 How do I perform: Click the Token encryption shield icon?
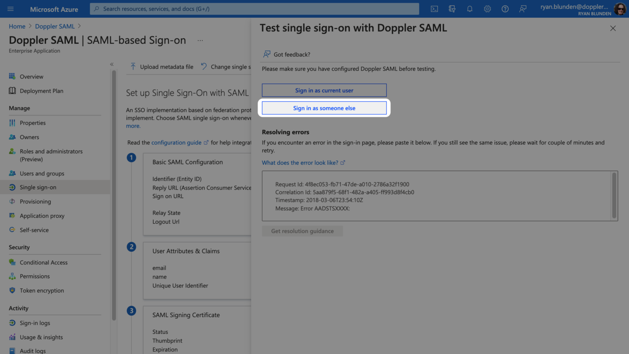coord(12,291)
